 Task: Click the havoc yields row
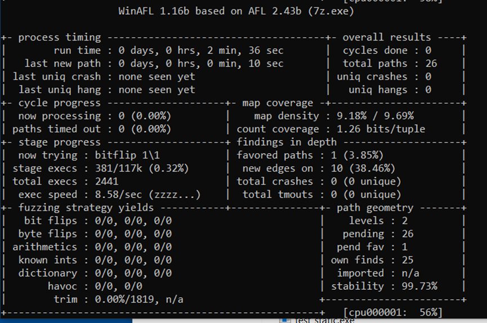point(95,286)
